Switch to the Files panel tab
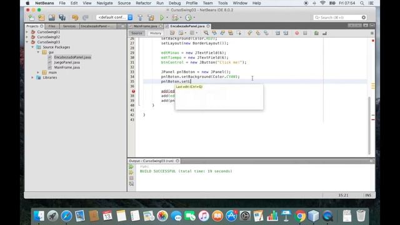The image size is (400, 225). click(52, 26)
